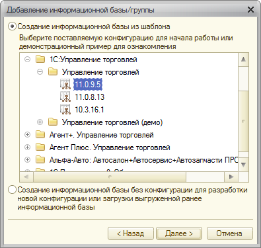Collapse the 1С:Управление торговлей node
Viewport: 261px width, 248px height.
(27, 60)
